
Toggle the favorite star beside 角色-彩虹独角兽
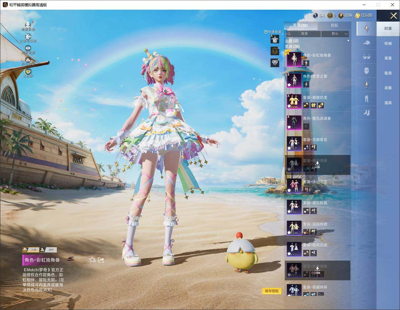[x=92, y=260]
